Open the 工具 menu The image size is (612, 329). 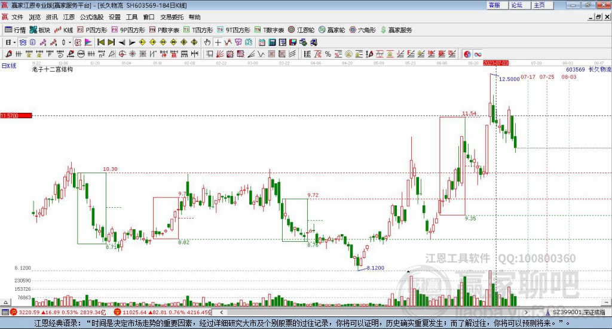tap(132, 17)
